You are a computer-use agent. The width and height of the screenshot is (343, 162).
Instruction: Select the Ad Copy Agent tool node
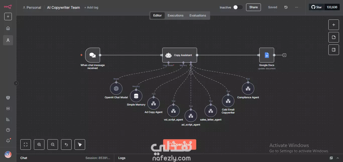[x=153, y=103]
